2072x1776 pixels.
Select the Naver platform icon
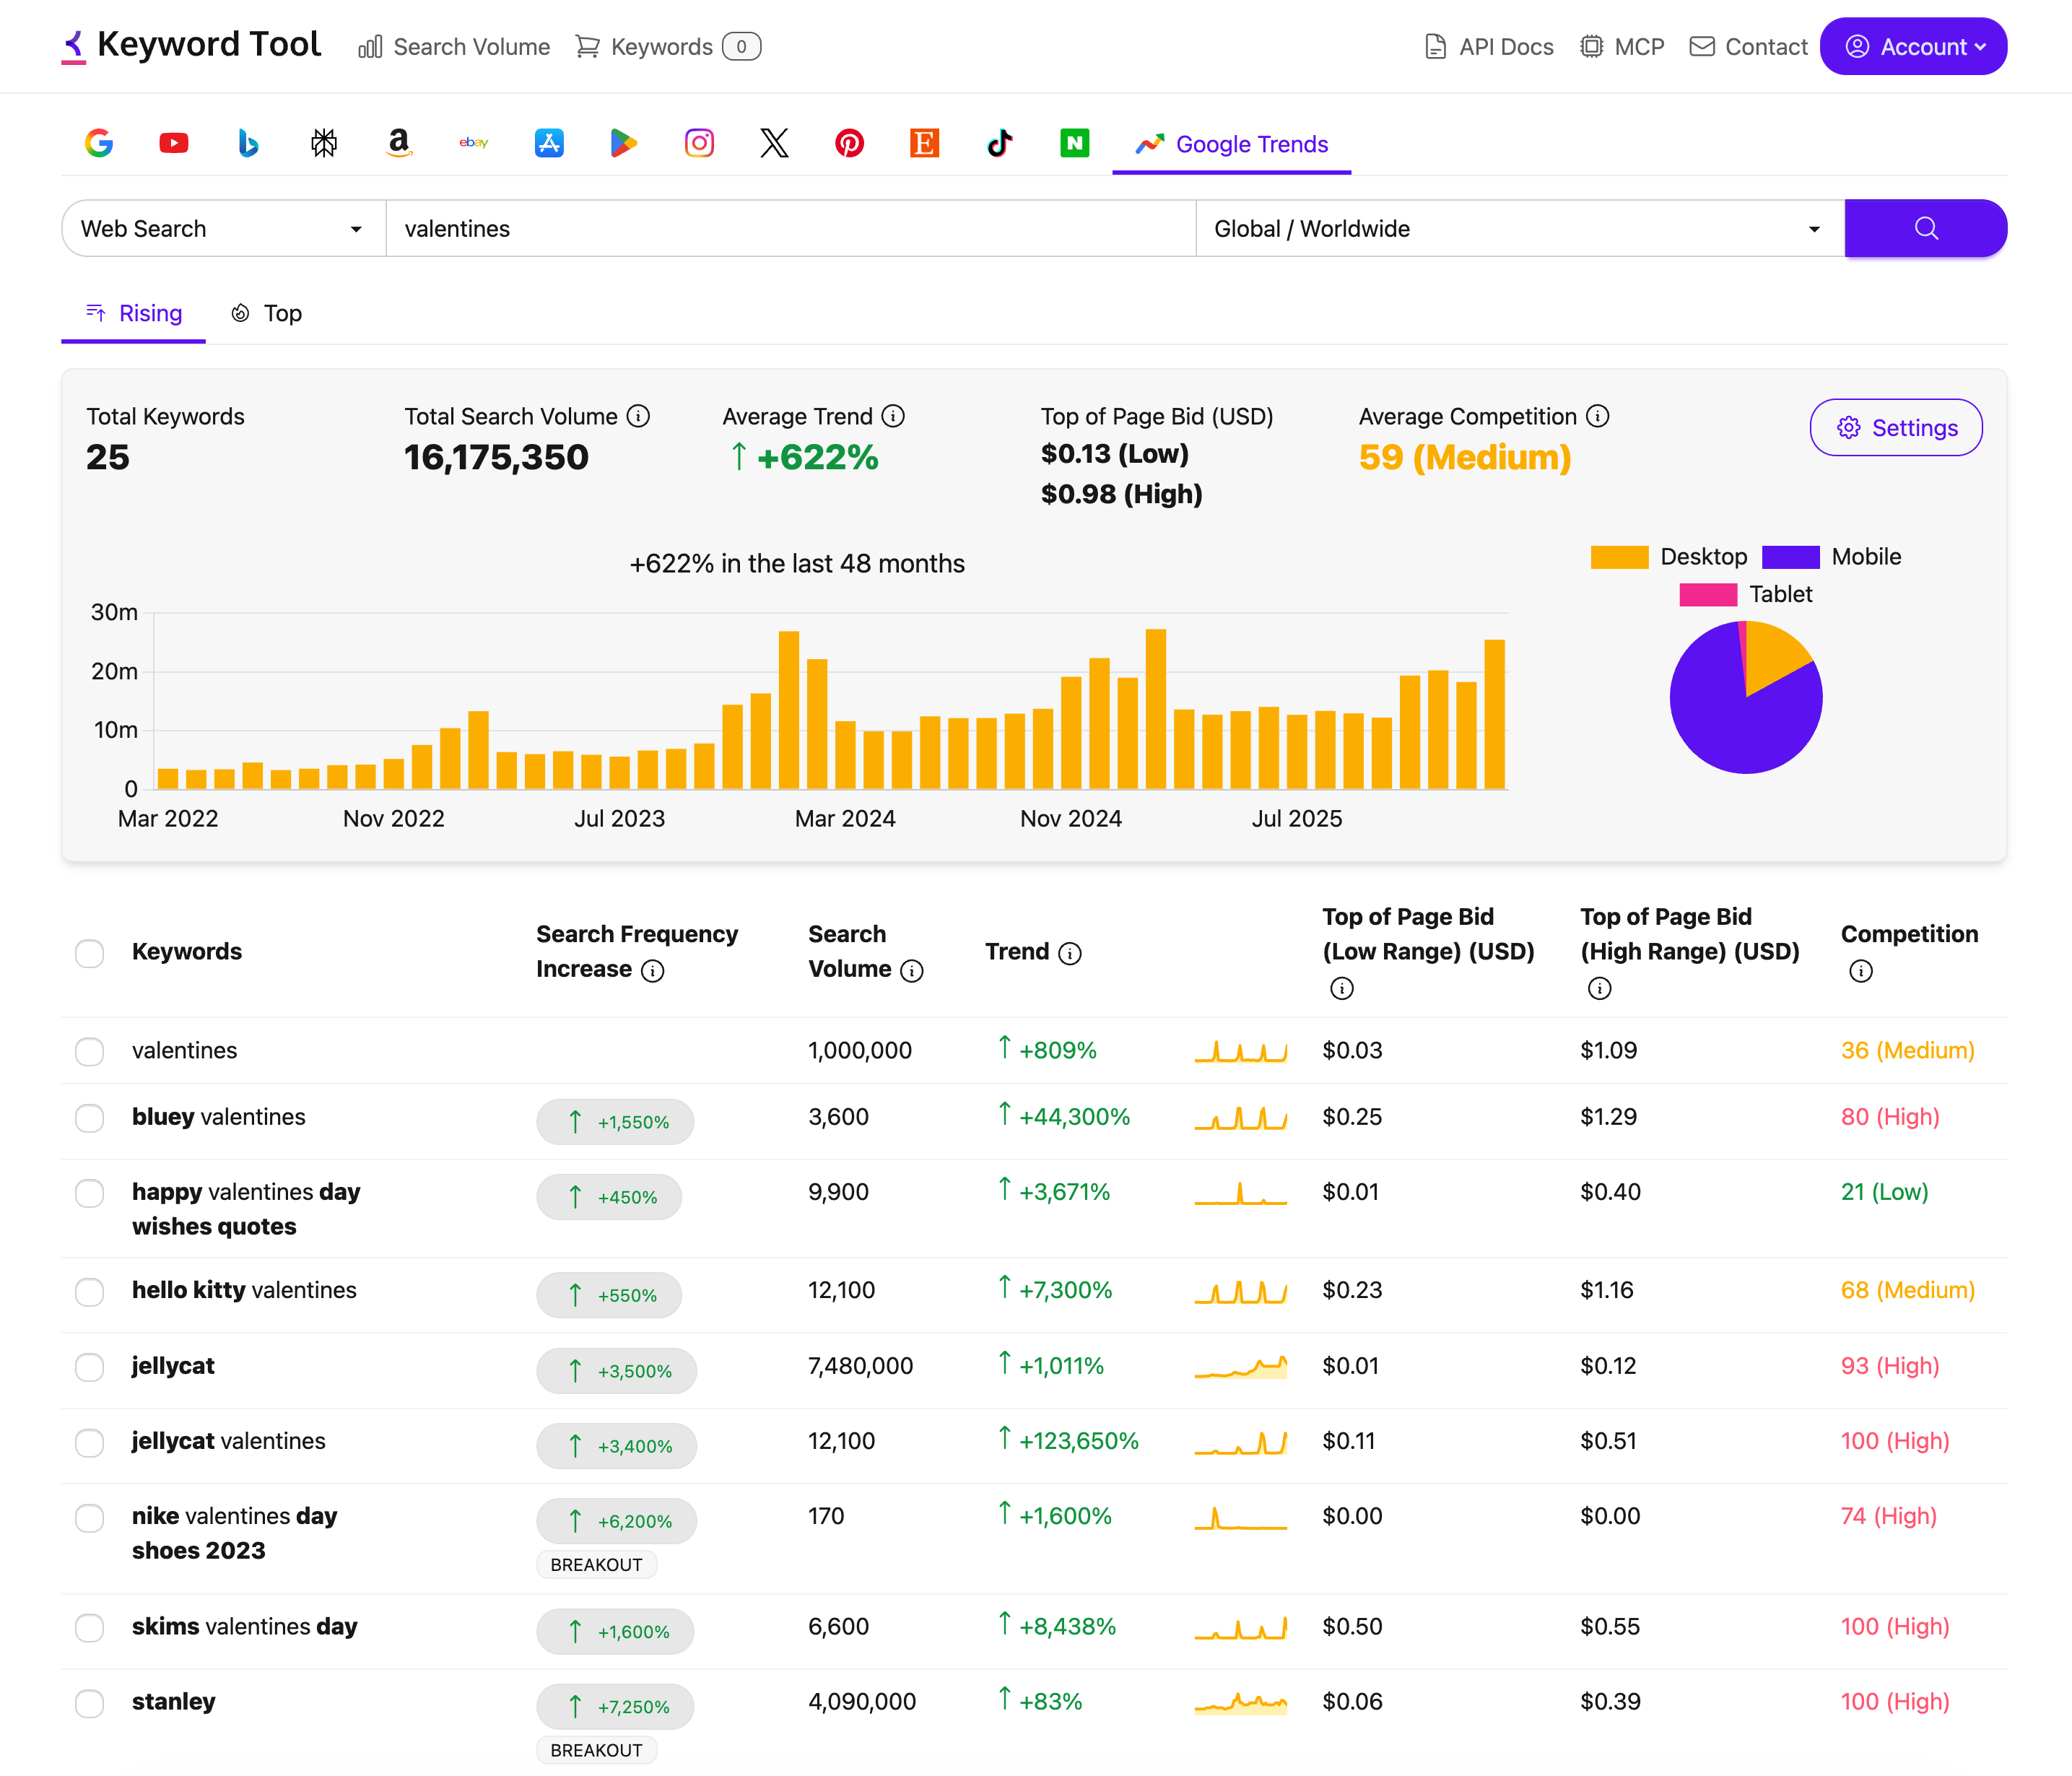(1075, 143)
